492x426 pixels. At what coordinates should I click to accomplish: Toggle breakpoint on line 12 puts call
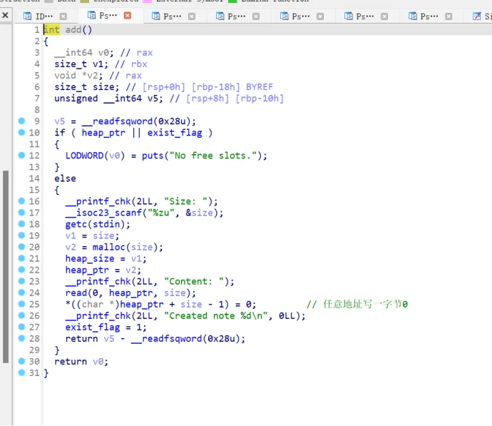21,156
